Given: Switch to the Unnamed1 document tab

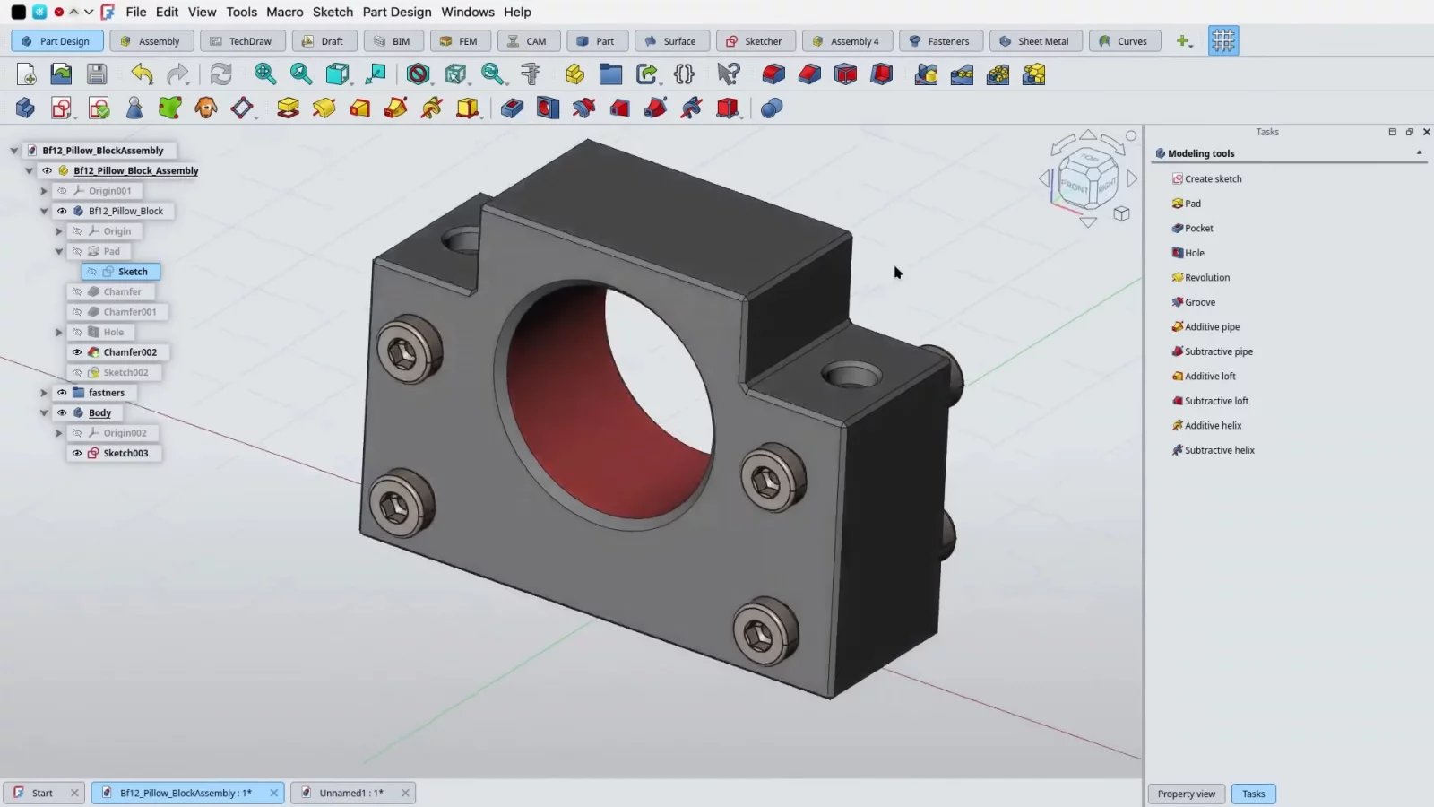Looking at the screenshot, I should click(351, 793).
